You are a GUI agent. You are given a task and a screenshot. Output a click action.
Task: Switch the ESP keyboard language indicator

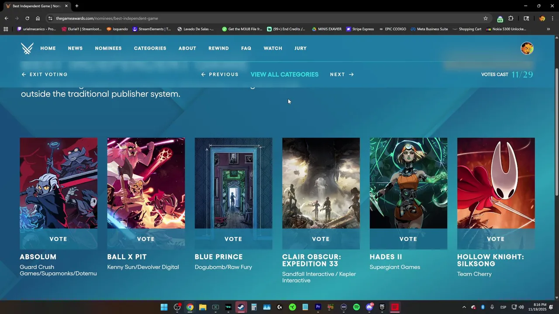[503, 307]
